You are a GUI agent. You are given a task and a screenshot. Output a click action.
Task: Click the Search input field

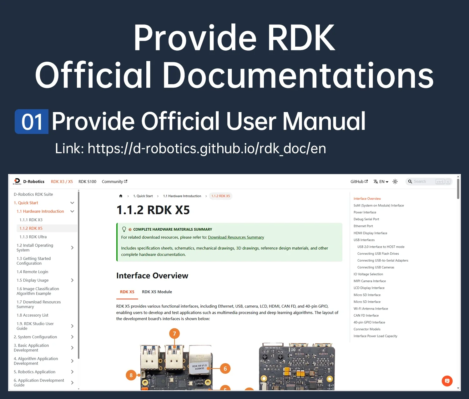click(429, 182)
